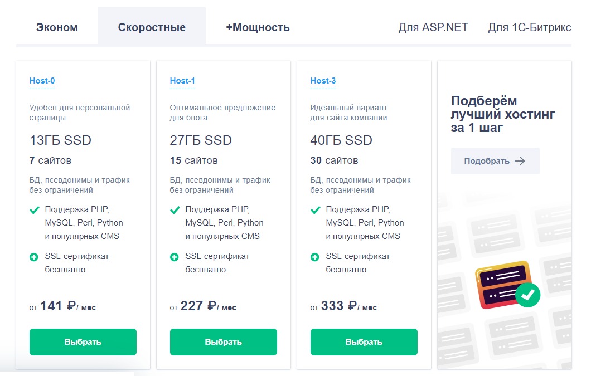Viewport: 591px width, 376px height.
Task: Click PHP support checkmark in Host-3 card
Action: coord(316,210)
